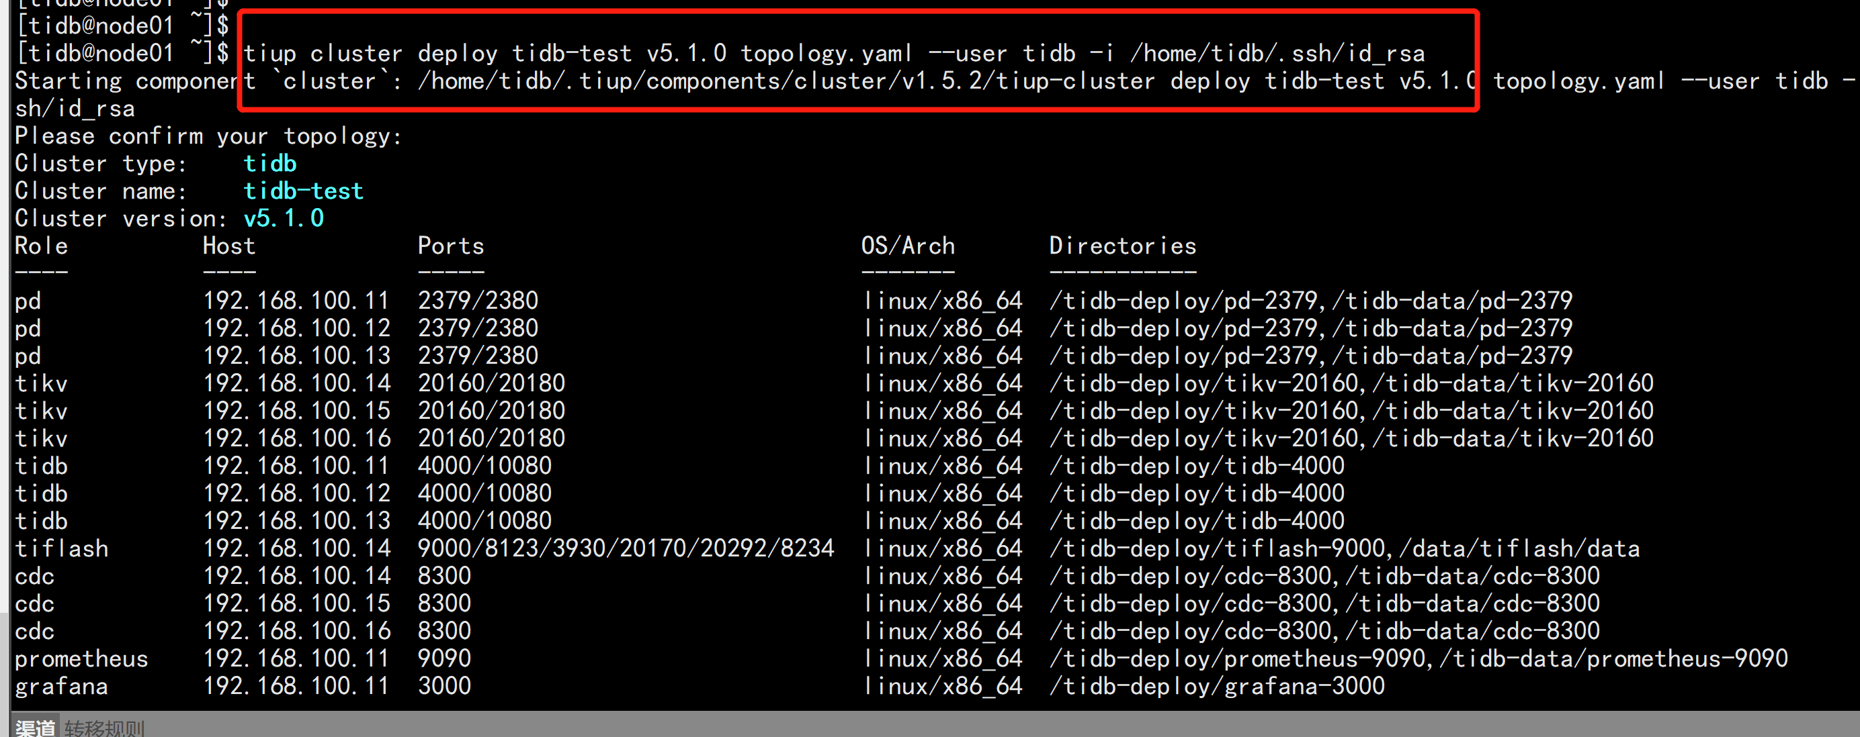1860x737 pixels.
Task: Click host 192.168.100.15 in the cdc row
Action: pos(296,604)
